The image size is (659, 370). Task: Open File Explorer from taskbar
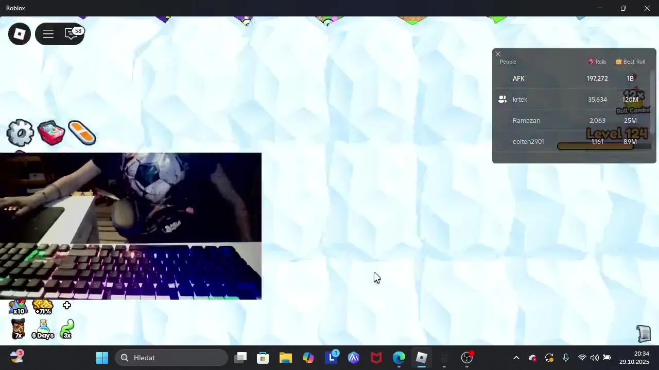286,358
